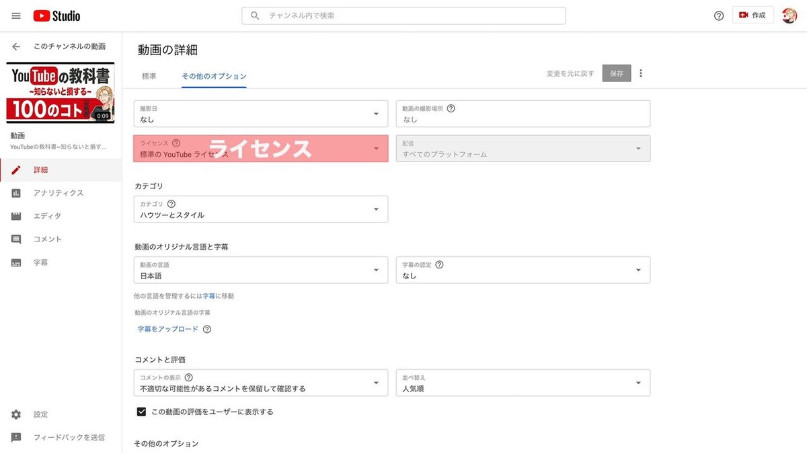Click the チャンネル内で検索 search field
Image resolution: width=807 pixels, height=454 pixels.
pyautogui.click(x=403, y=15)
